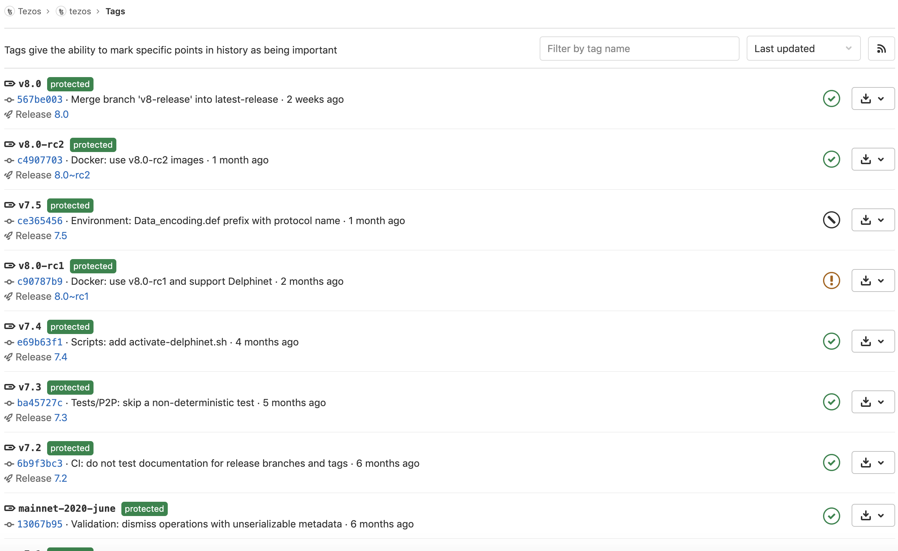Image resolution: width=898 pixels, height=551 pixels.
Task: Expand download dropdown for v8.0 tag
Action: [873, 98]
